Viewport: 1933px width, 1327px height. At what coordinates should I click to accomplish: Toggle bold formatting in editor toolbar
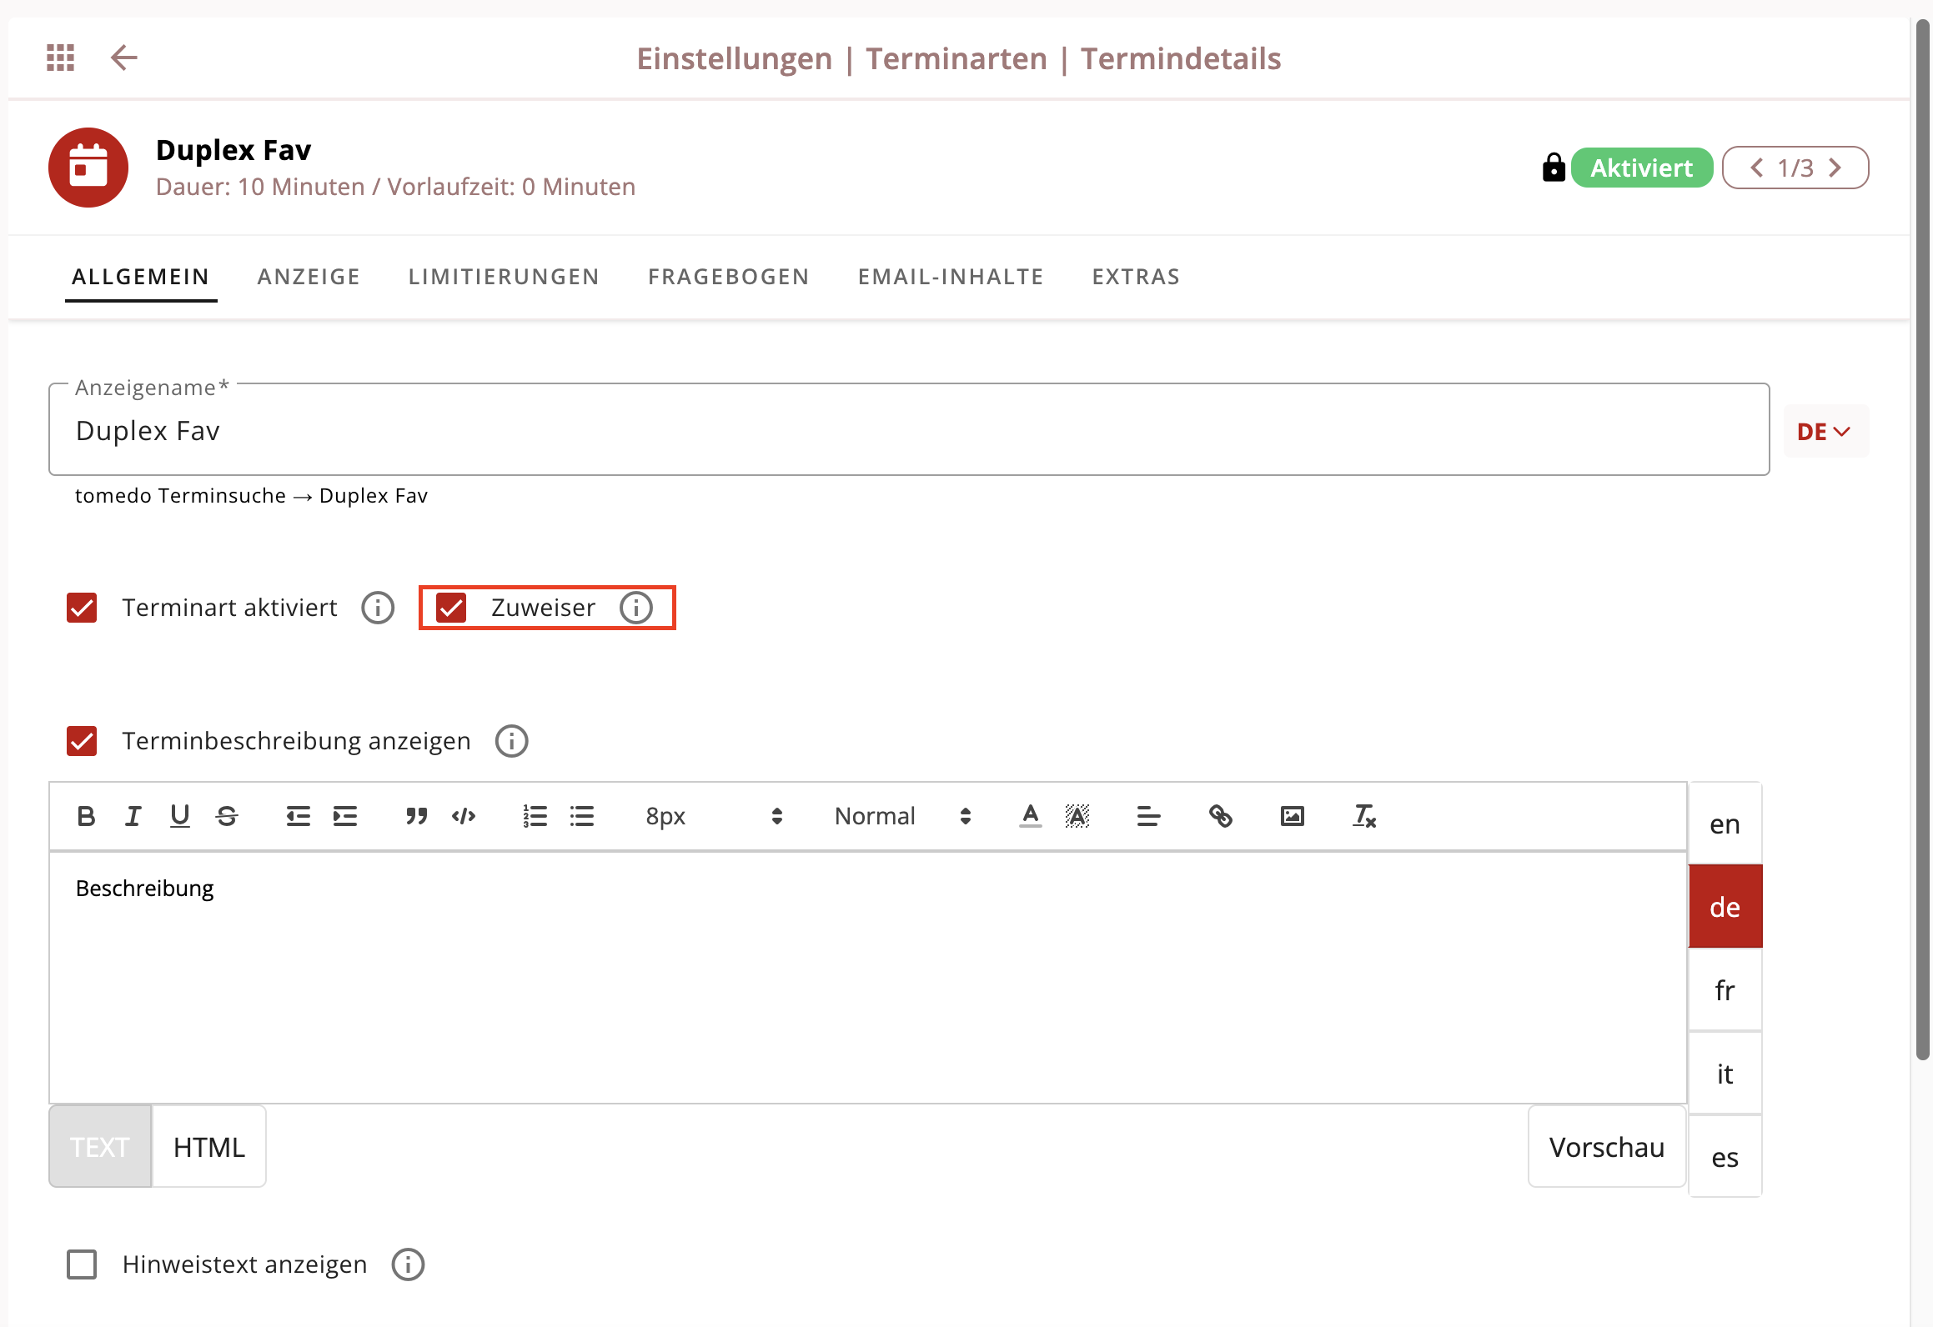(x=86, y=816)
